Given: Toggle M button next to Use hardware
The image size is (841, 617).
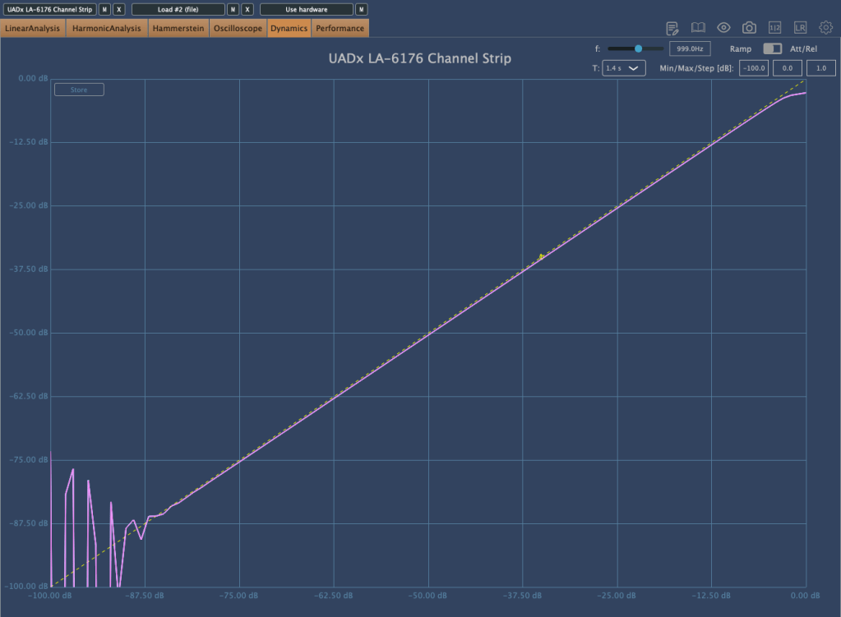Looking at the screenshot, I should coord(361,9).
